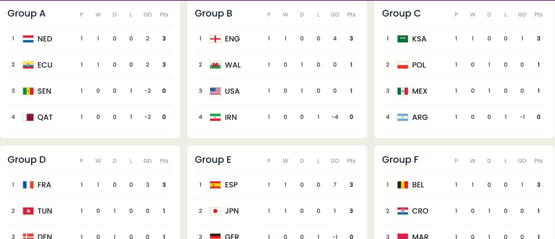The image size is (555, 239).
Task: Click the Japan flag icon
Action: click(215, 211)
